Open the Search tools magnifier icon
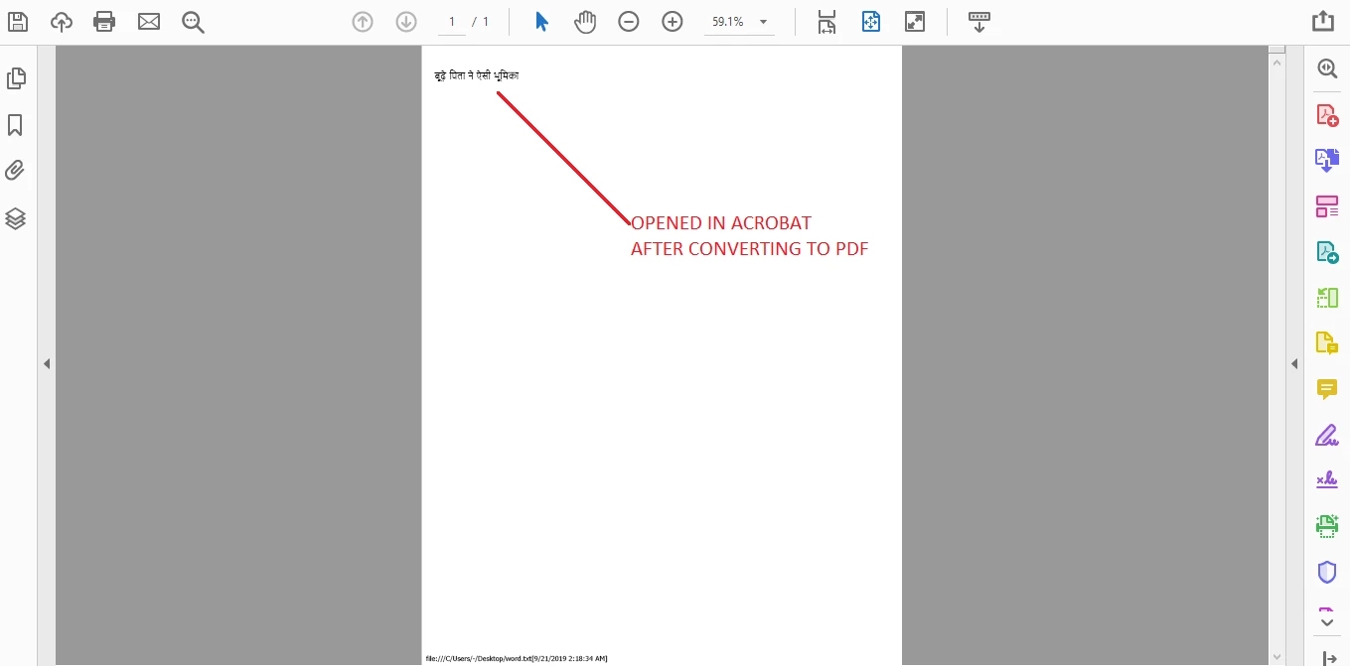Viewport: 1350px width, 666px height. pyautogui.click(x=1327, y=68)
